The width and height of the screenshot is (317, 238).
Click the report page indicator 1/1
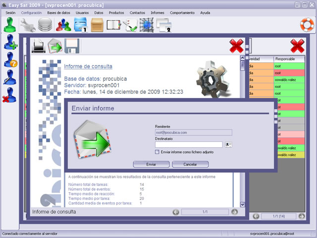coord(205,212)
